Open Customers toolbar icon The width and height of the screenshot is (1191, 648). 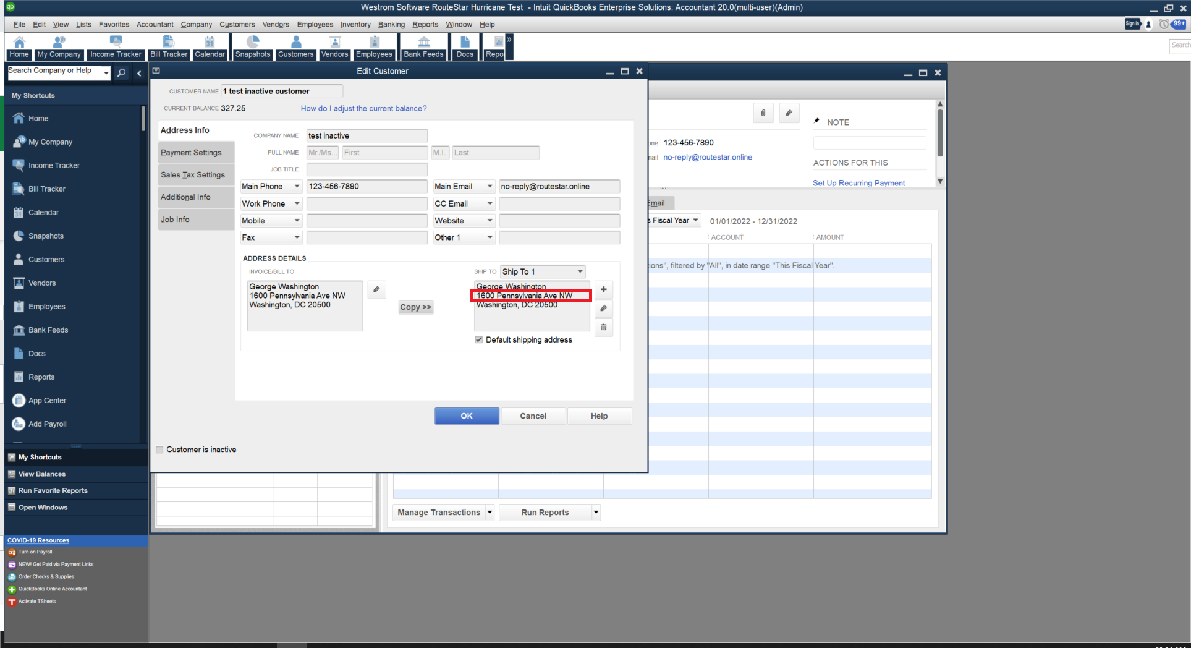click(x=296, y=47)
